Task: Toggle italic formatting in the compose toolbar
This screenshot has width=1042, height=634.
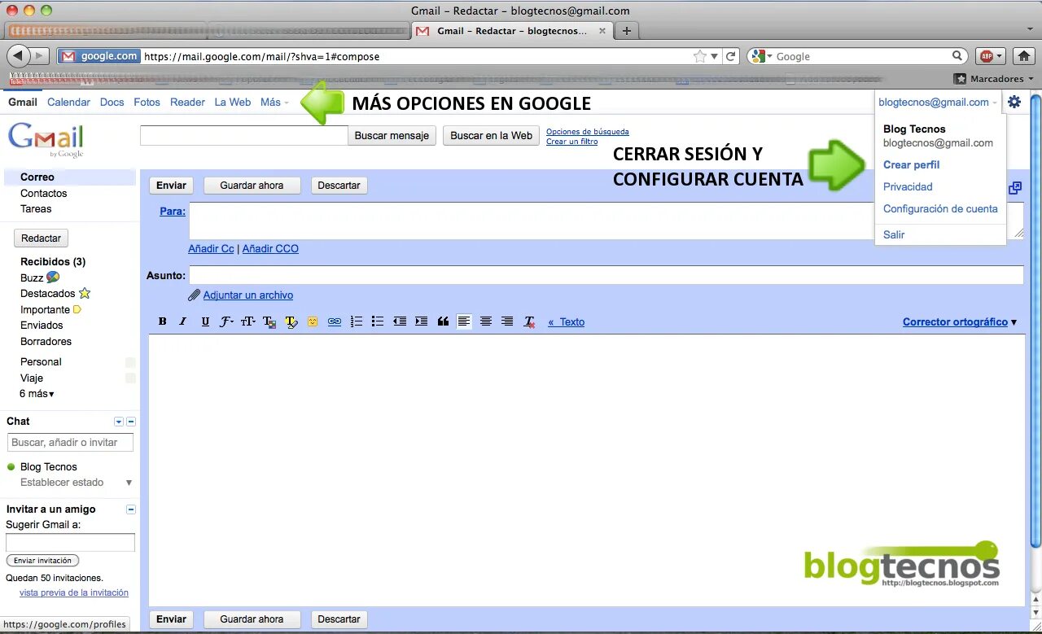Action: [x=183, y=321]
